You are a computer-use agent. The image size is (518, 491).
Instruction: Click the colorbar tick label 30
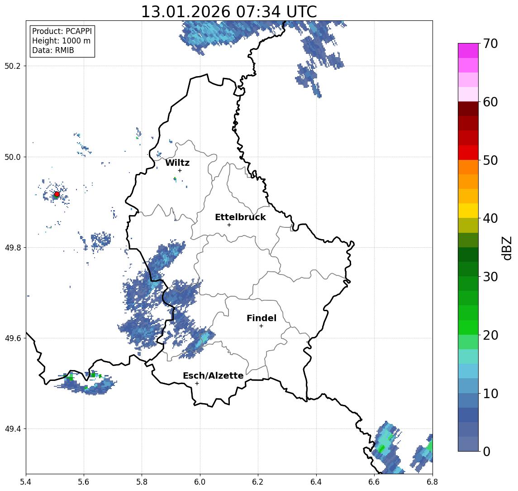pyautogui.click(x=490, y=277)
